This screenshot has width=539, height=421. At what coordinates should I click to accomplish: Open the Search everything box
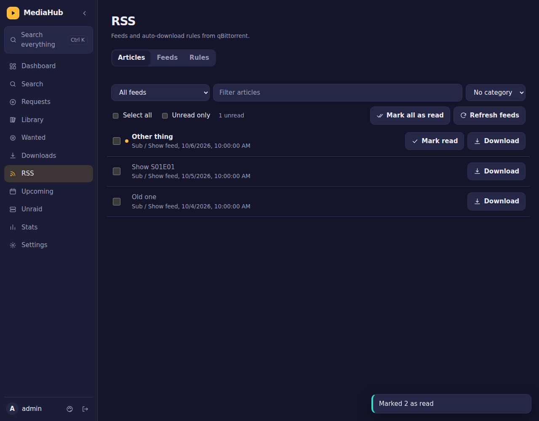click(48, 40)
